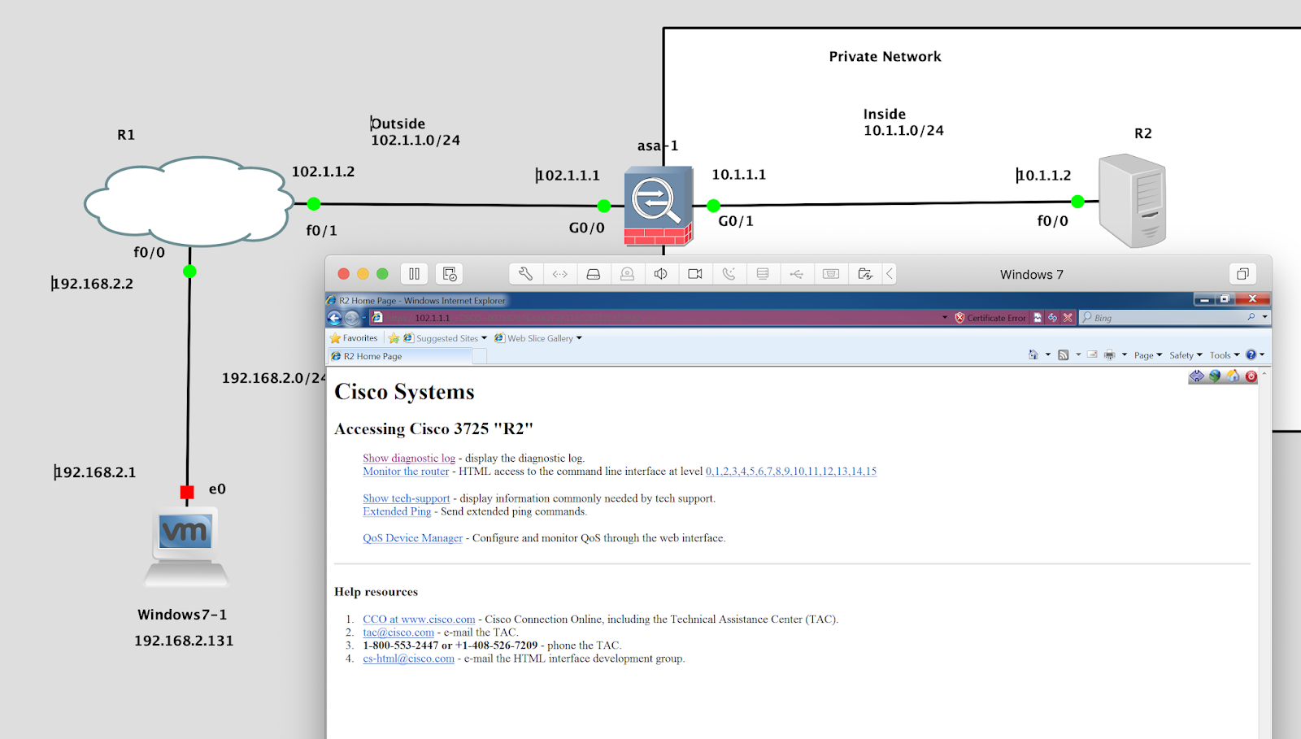The height and width of the screenshot is (739, 1301).
Task: Click the hard disk icon in the VM toolbar
Action: (594, 274)
